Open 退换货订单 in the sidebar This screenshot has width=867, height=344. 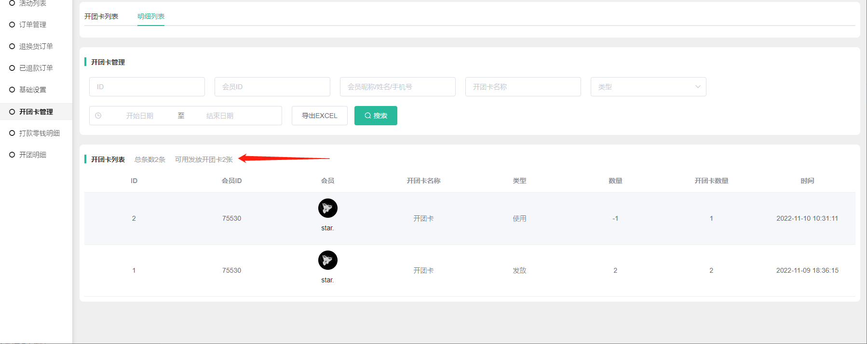(x=36, y=46)
